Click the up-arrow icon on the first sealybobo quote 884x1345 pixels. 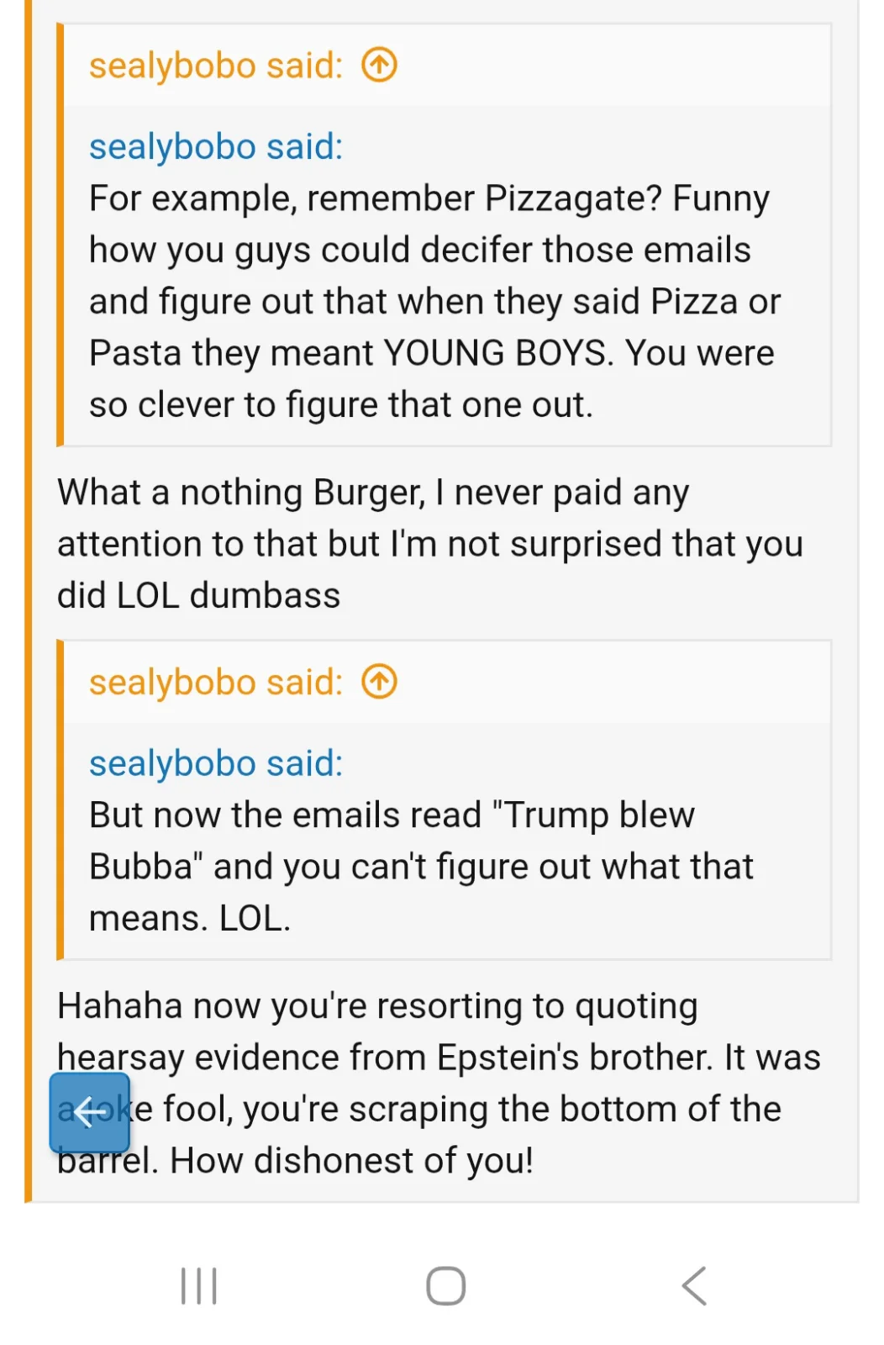click(x=379, y=65)
